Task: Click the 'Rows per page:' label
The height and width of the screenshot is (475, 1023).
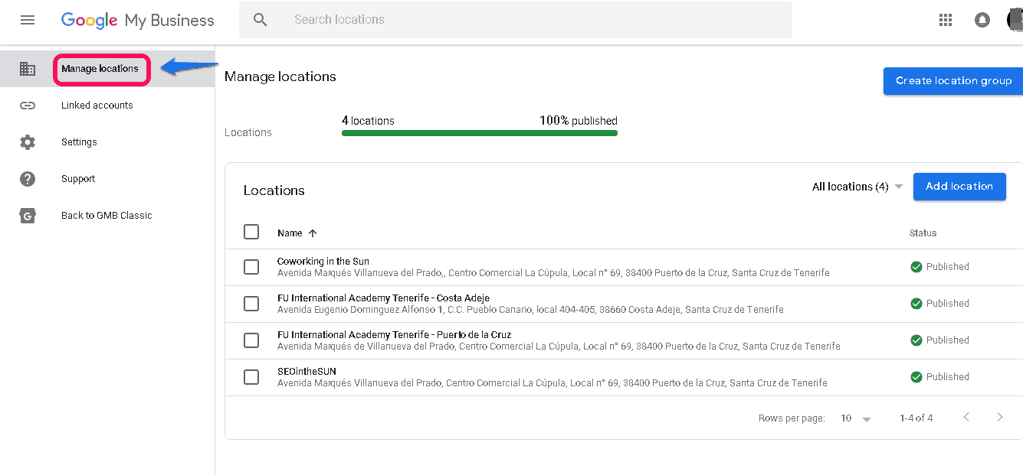Action: pyautogui.click(x=792, y=418)
